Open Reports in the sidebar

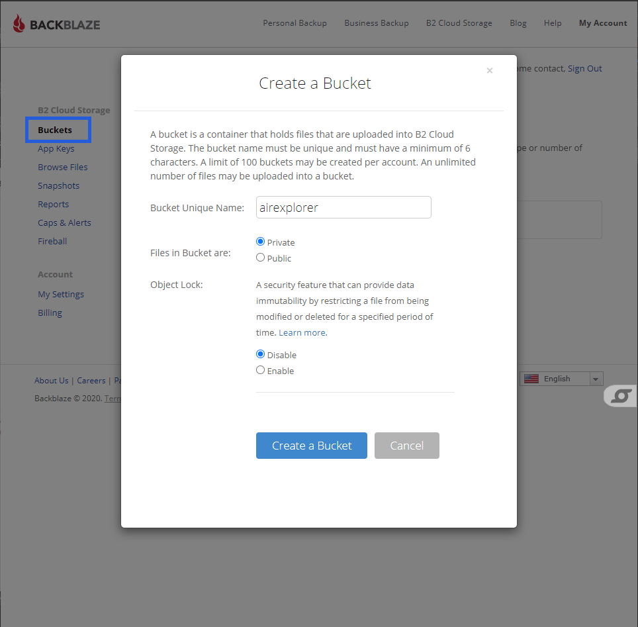click(x=54, y=205)
